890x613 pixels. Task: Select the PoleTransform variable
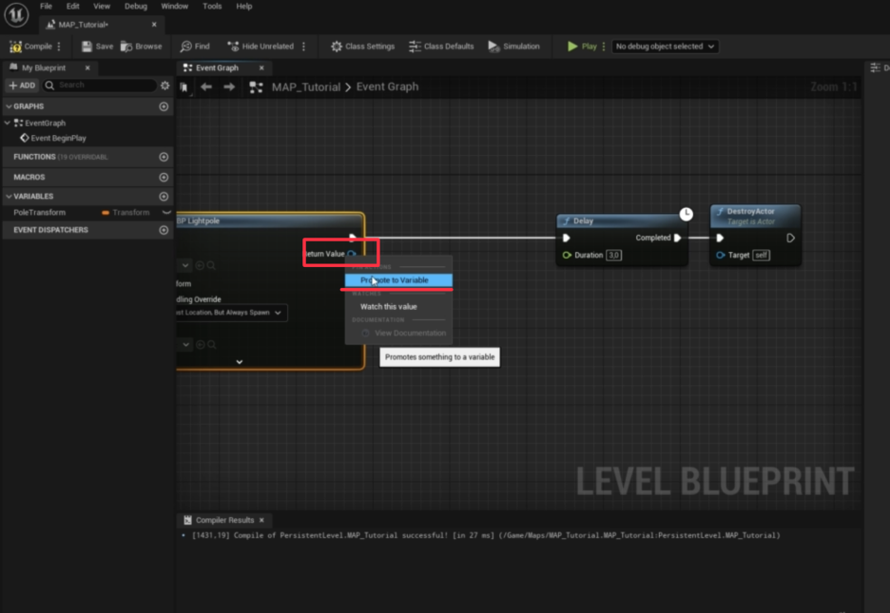click(40, 212)
